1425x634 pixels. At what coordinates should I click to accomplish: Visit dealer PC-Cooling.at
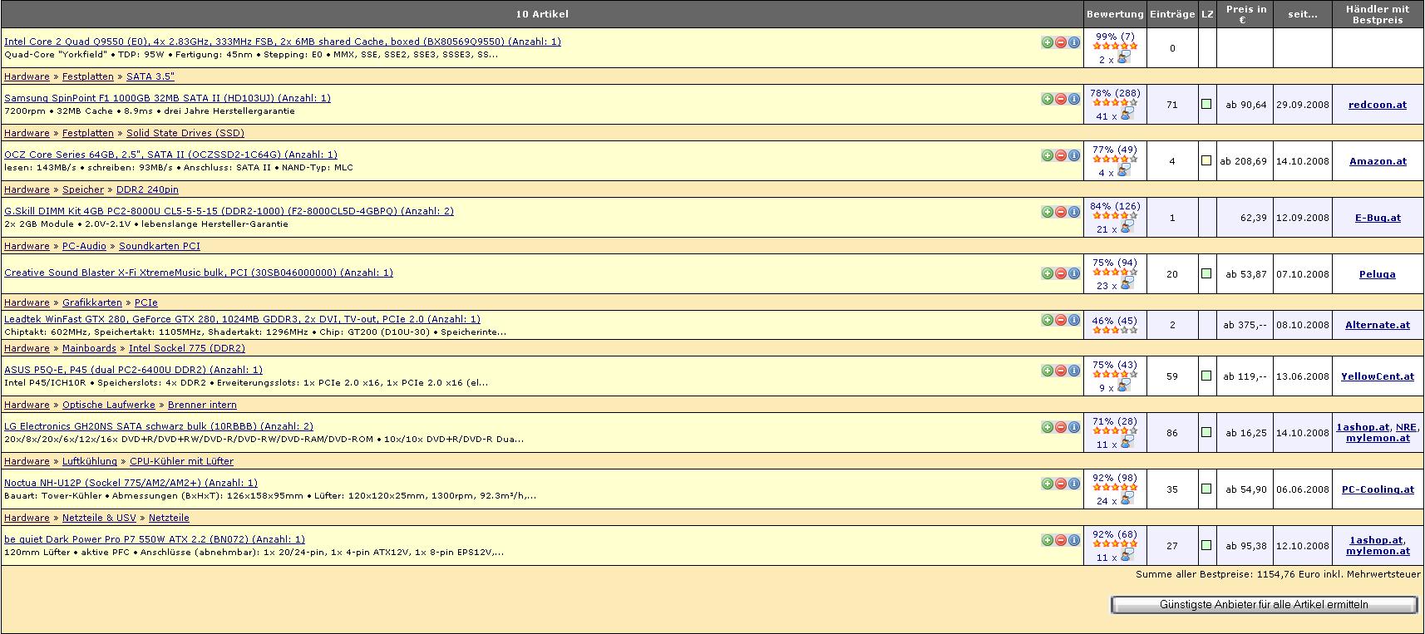coord(1378,489)
